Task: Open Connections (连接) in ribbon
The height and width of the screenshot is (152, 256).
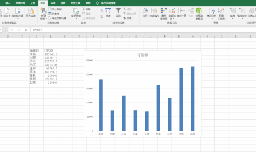Action: [x=86, y=9]
